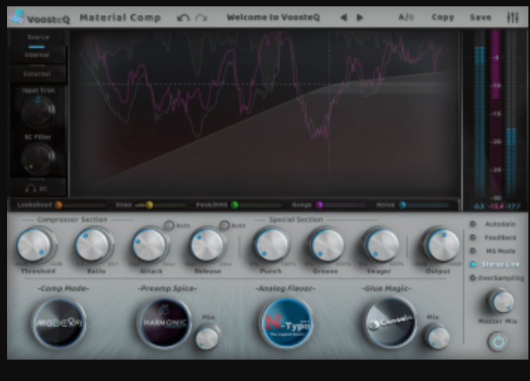This screenshot has height=381, width=530.
Task: Enable Auto for Attack
Action: (169, 225)
